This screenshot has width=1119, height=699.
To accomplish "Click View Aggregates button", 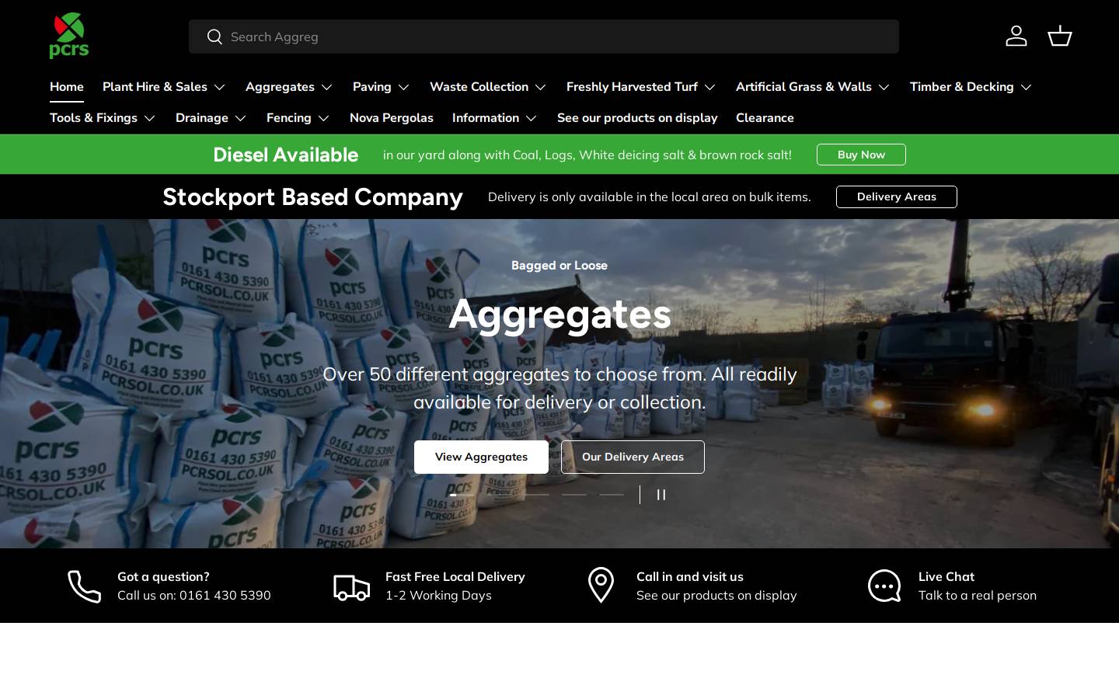I will [481, 457].
